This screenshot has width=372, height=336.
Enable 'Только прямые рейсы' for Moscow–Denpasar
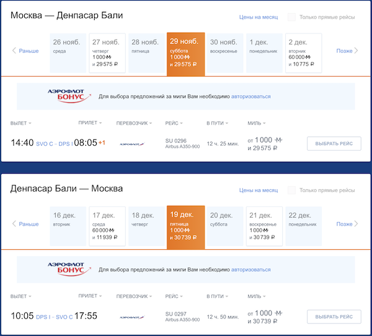291,17
